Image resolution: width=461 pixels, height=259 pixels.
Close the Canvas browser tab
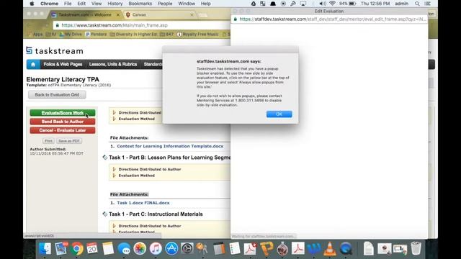click(x=192, y=14)
